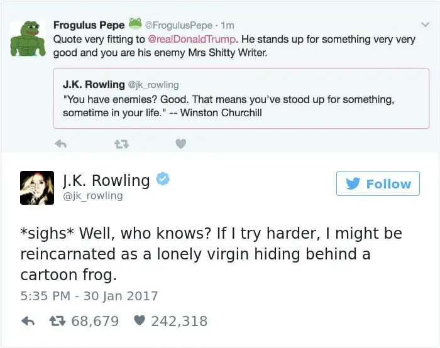Click the @jk_rowling handle in main tweet
This screenshot has width=440, height=348.
[x=92, y=196]
